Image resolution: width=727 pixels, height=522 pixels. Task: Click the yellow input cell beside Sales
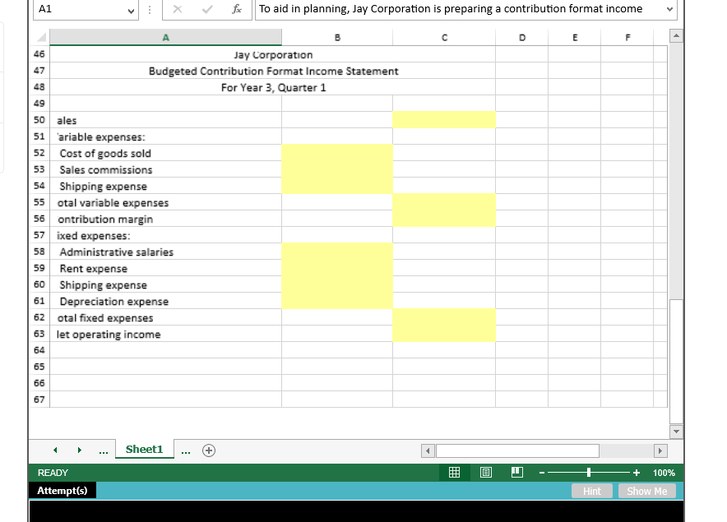coord(444,120)
